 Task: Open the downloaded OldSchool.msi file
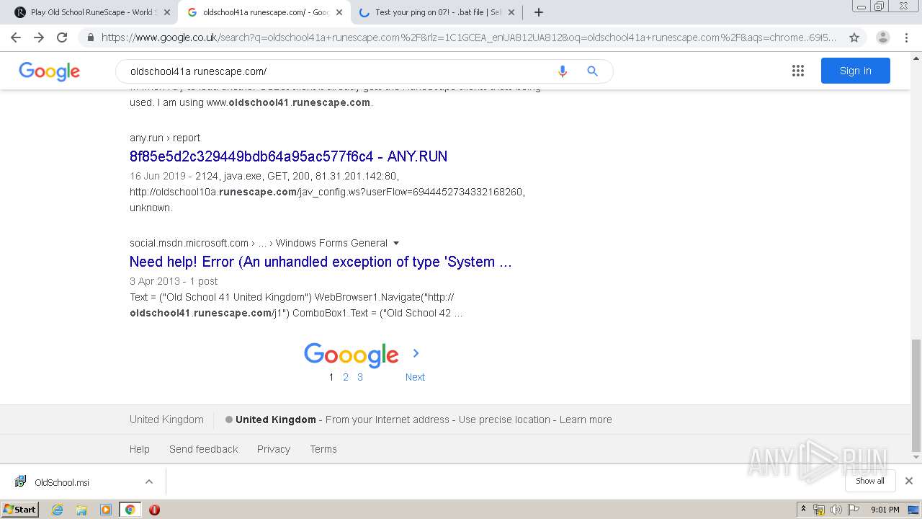[x=61, y=482]
